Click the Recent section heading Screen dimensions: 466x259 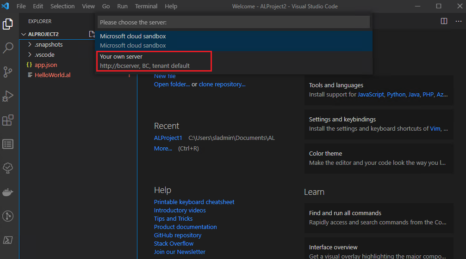(x=167, y=126)
